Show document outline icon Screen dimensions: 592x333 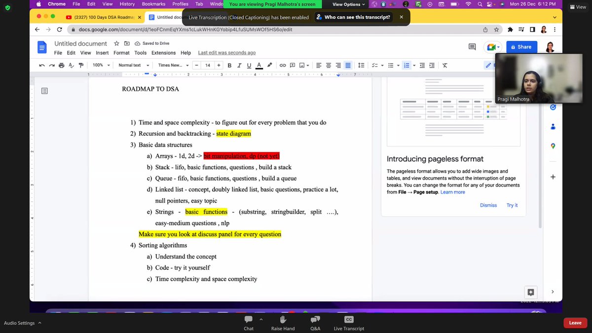pyautogui.click(x=44, y=91)
